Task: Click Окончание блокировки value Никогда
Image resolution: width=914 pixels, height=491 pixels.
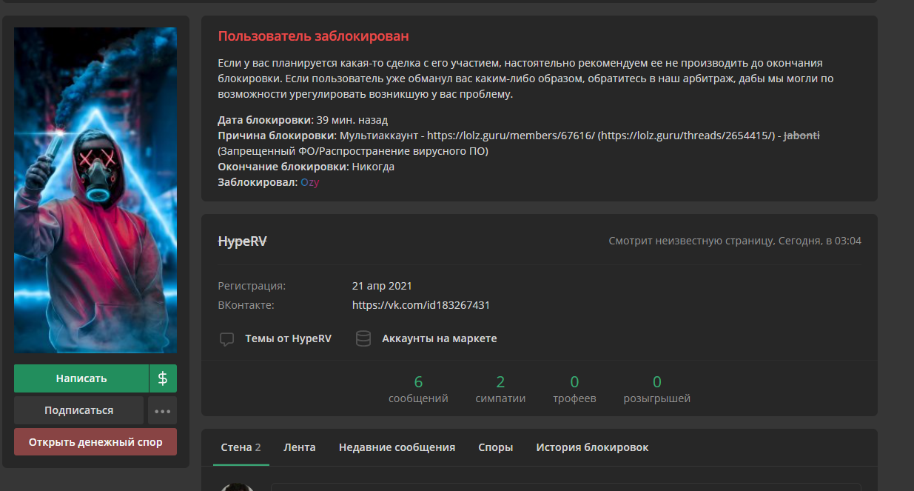Action: 373,167
